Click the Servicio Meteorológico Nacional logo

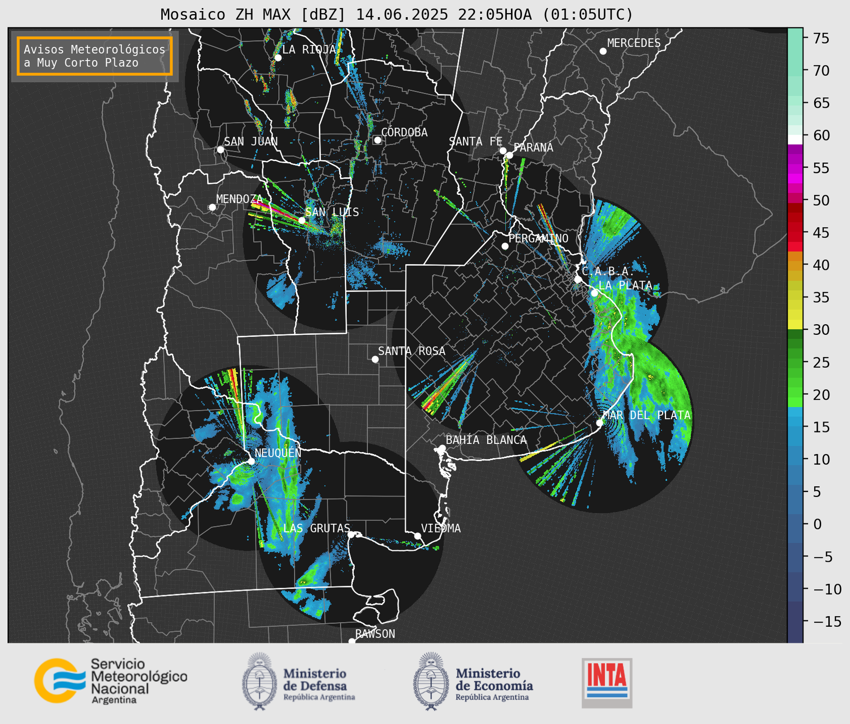click(x=110, y=681)
